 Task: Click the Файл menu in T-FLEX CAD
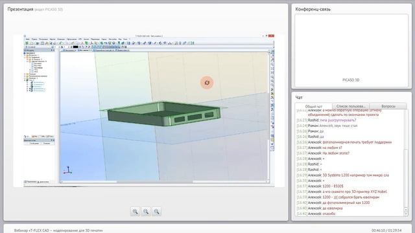(x=27, y=39)
